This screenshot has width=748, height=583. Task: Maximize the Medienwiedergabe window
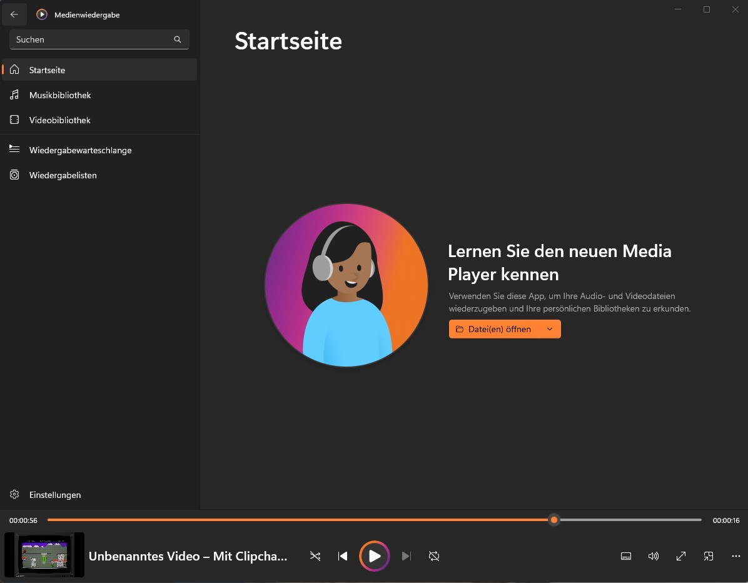click(x=707, y=9)
